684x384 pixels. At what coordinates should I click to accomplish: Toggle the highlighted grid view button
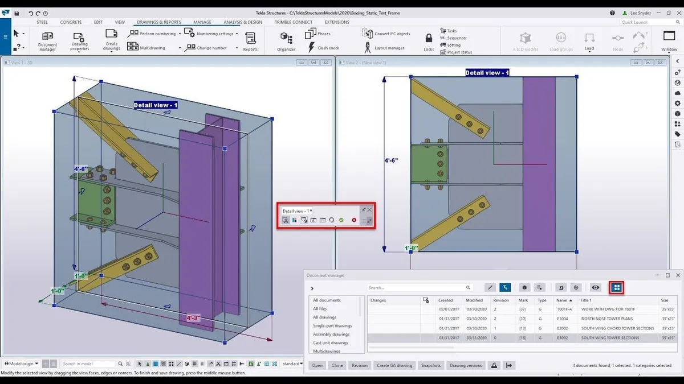[x=616, y=288]
